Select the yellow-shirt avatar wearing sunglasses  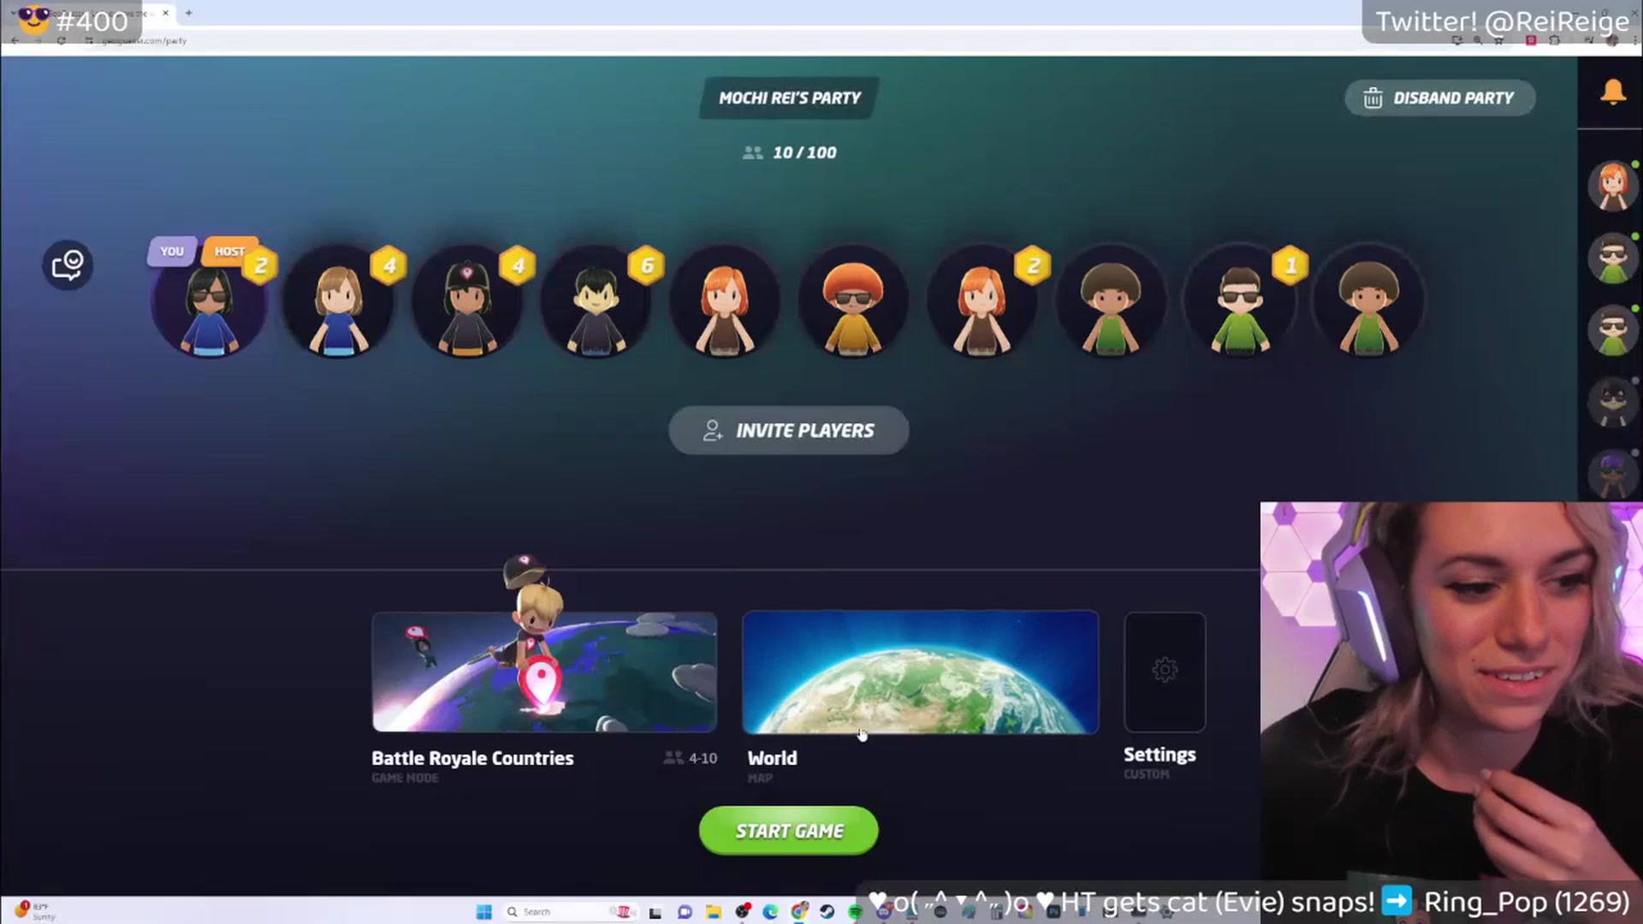click(x=853, y=301)
